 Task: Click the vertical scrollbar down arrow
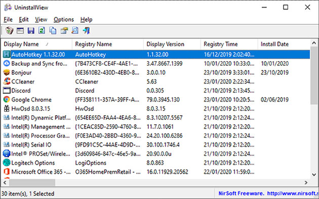314,174
